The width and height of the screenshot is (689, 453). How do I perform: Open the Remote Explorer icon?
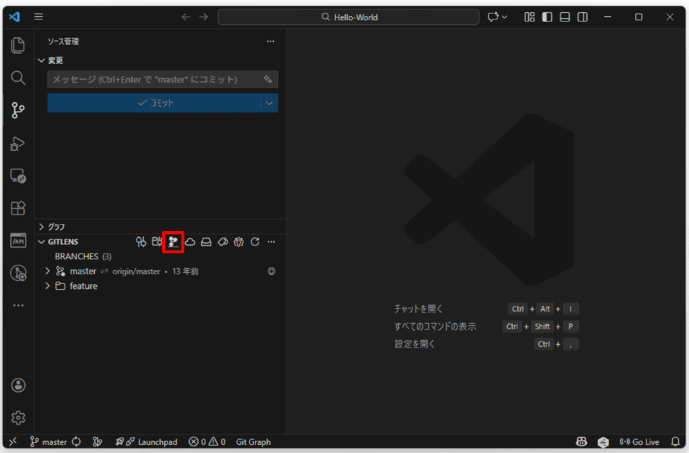coord(17,176)
